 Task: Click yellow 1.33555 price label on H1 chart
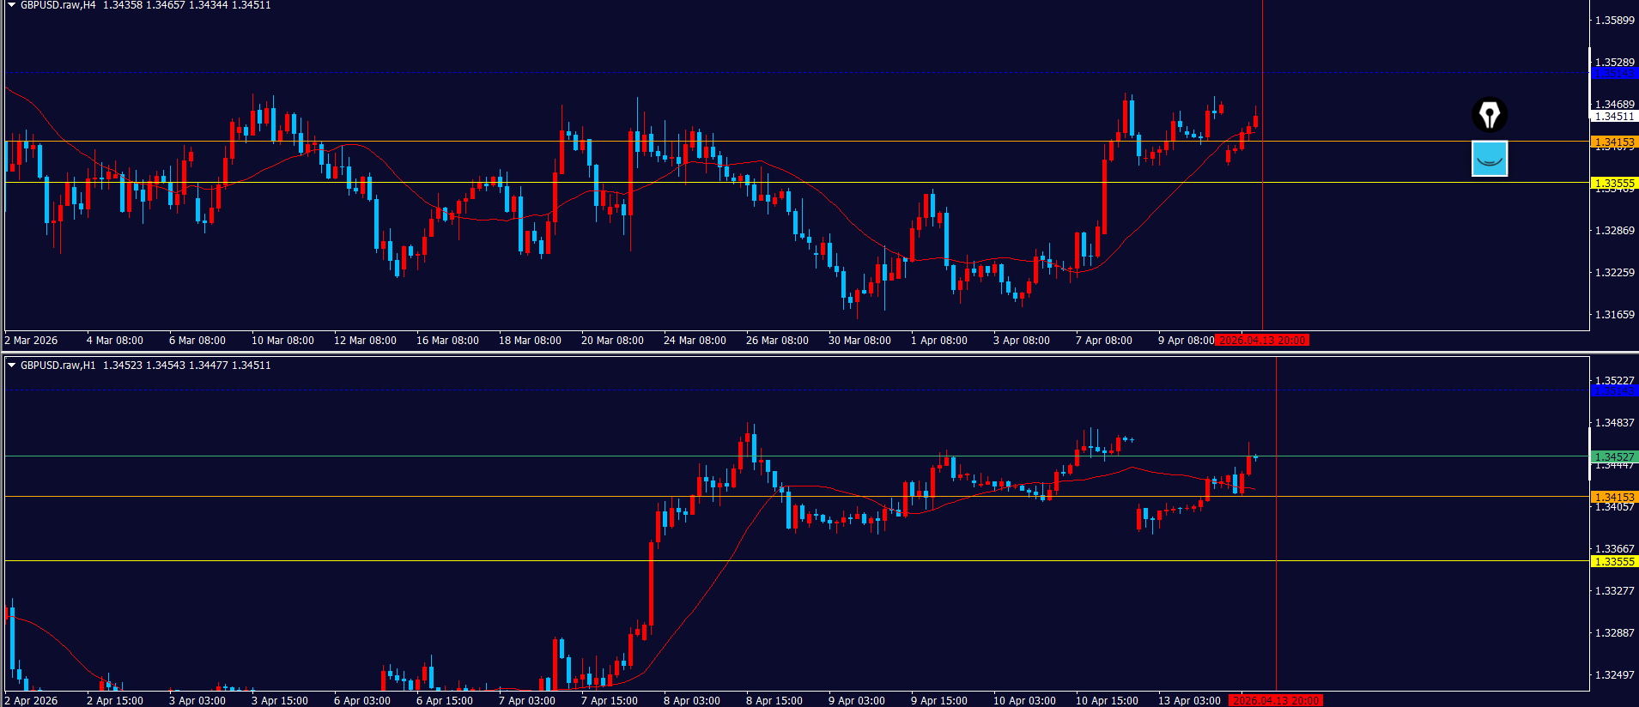[x=1614, y=561]
